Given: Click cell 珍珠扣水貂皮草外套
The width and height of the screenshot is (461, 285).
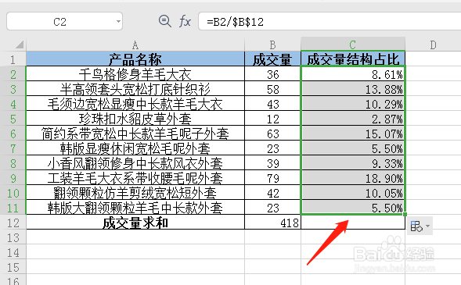Looking at the screenshot, I should tap(135, 119).
